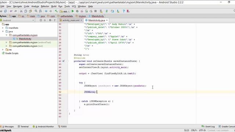Open the Messages tool window
The image size is (235, 132).
7,126
